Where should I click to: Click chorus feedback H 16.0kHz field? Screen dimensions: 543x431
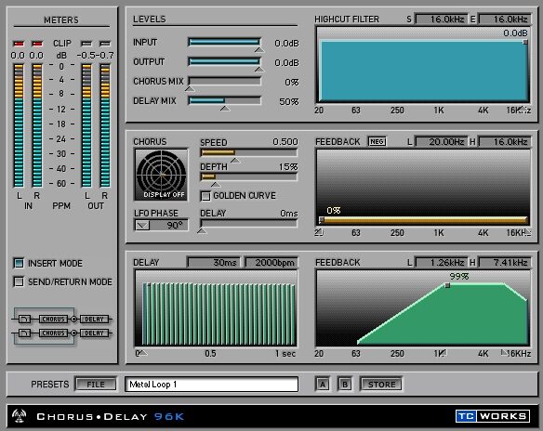505,142
